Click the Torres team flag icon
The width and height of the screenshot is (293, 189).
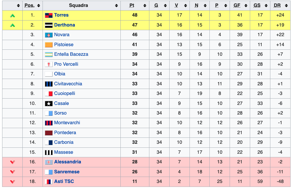(x=49, y=15)
